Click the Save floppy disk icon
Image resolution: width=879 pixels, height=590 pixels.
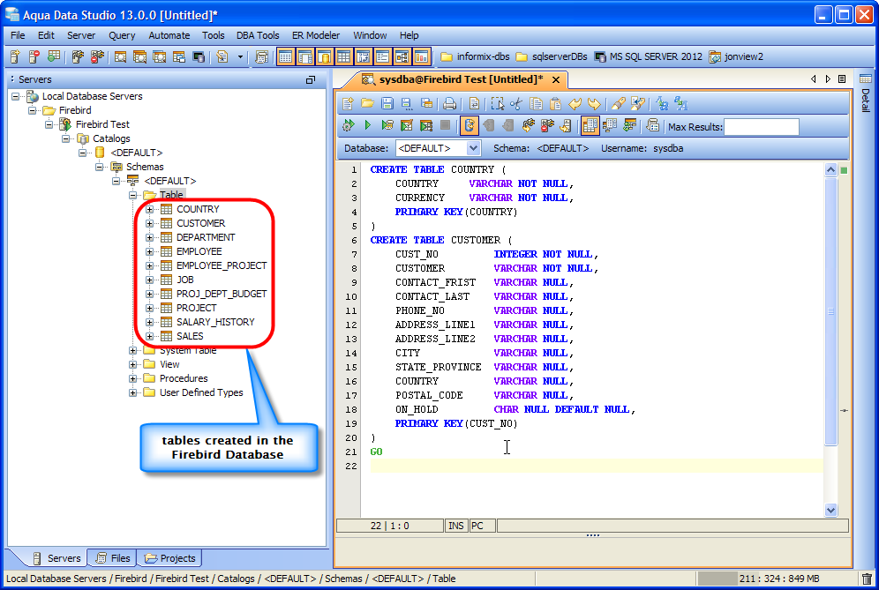(387, 104)
